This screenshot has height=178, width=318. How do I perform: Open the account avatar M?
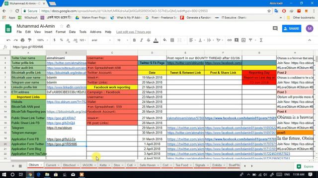310,29
